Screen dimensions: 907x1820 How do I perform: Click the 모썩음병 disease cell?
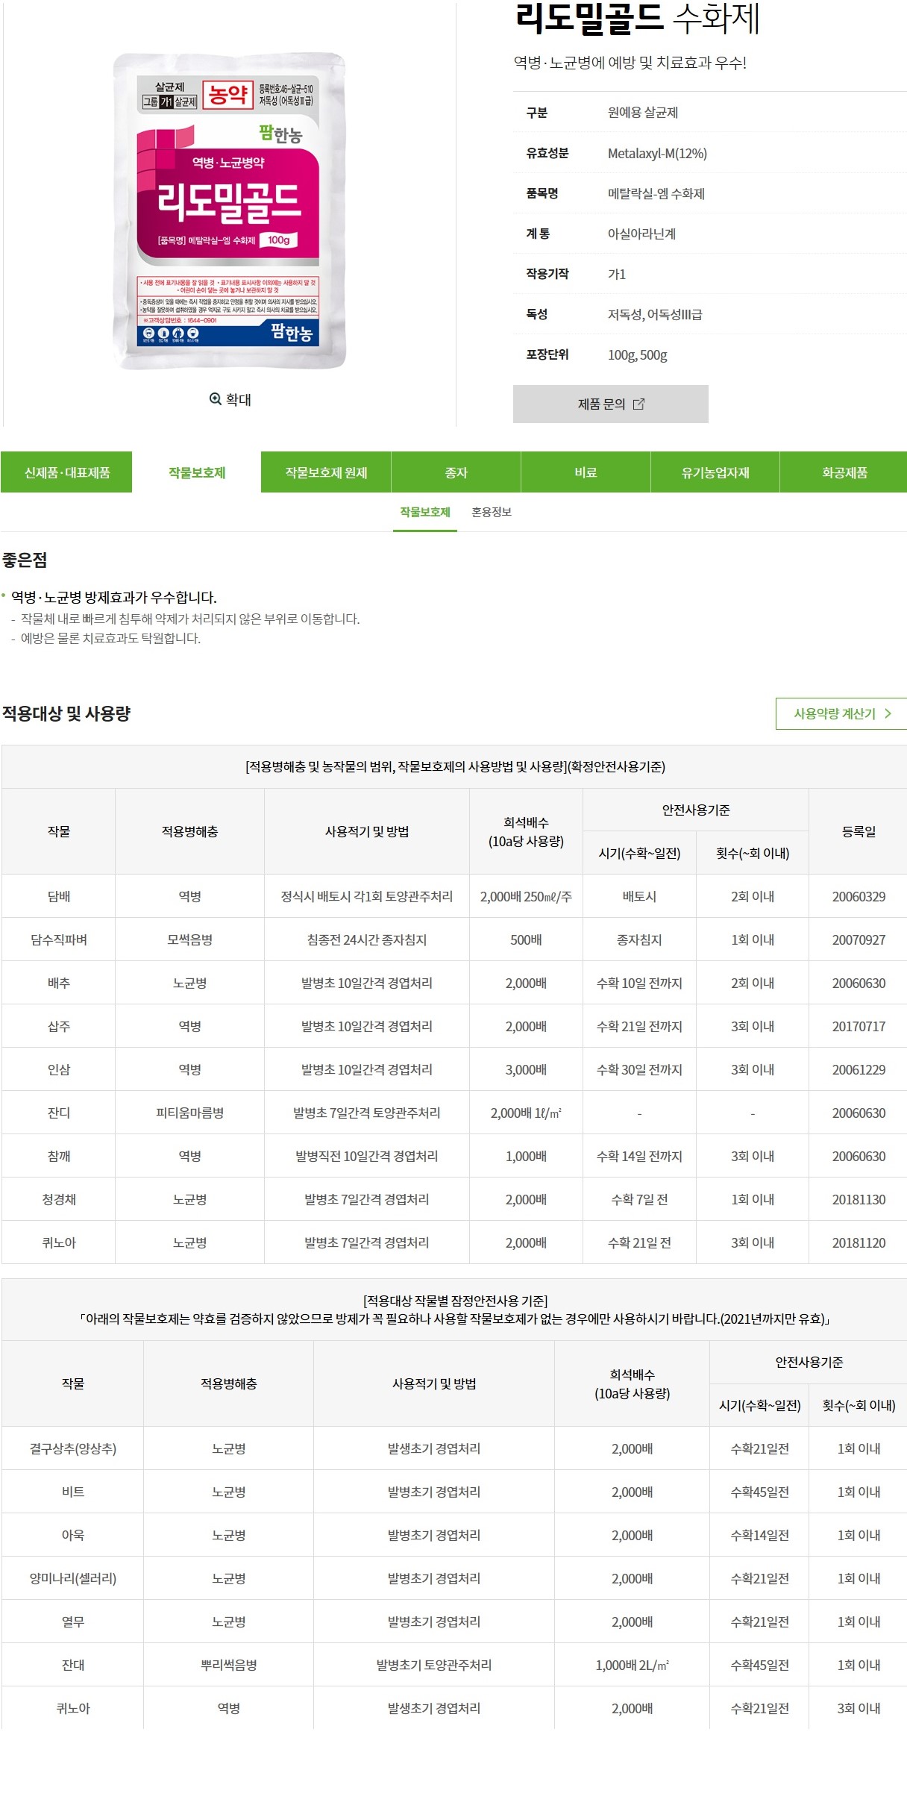(190, 939)
